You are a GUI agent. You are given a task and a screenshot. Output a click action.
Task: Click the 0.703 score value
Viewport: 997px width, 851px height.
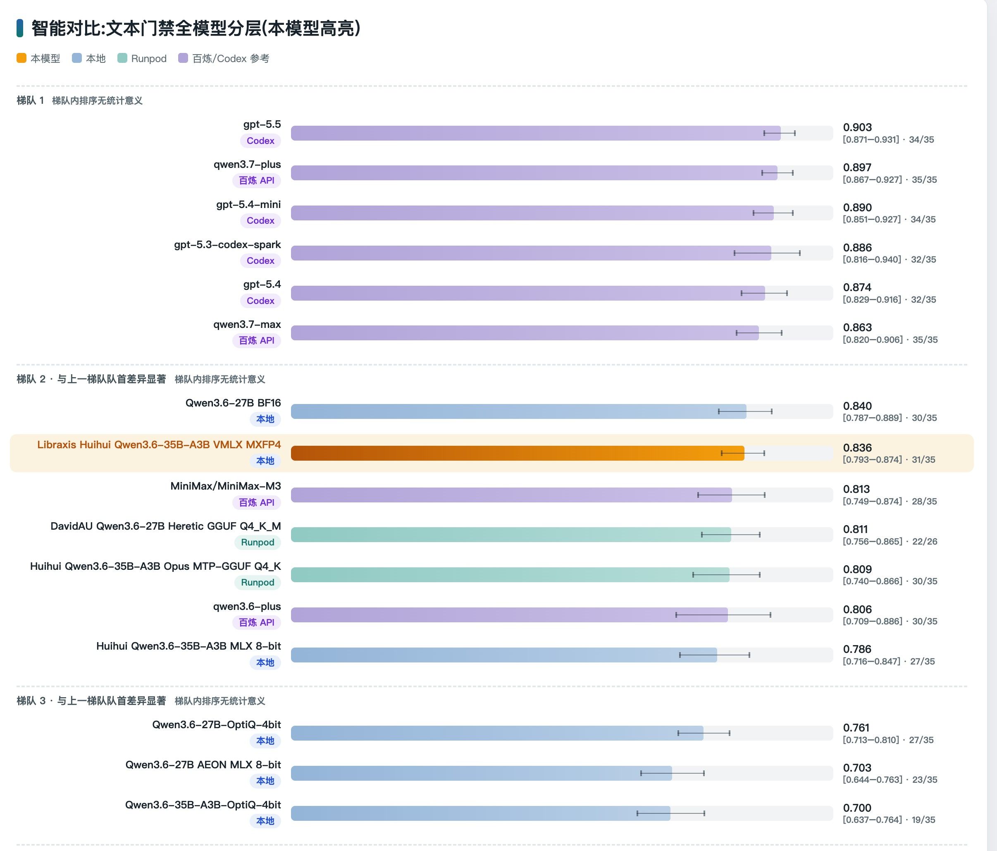click(857, 768)
